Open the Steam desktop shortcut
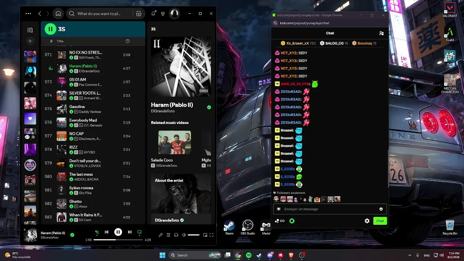This screenshot has height=261, width=464. [229, 227]
